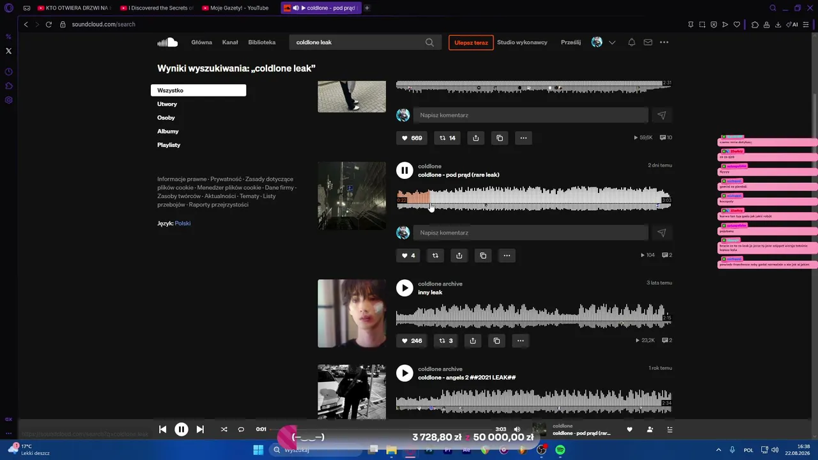Open Biblioteka in SoundCloud navigation
This screenshot has width=818, height=460.
262,42
